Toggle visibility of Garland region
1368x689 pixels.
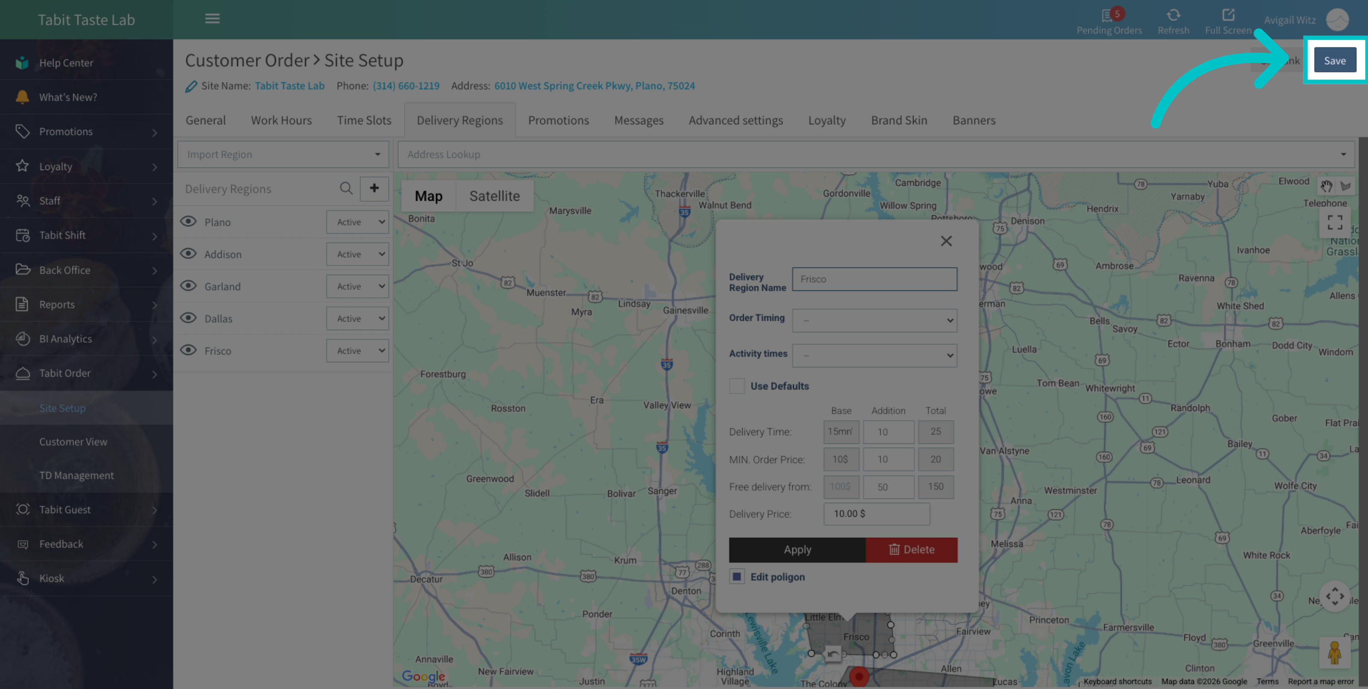tap(189, 286)
